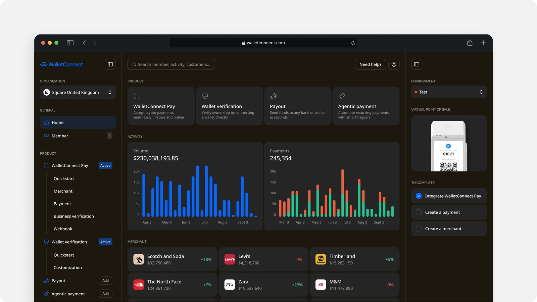The width and height of the screenshot is (537, 302).
Task: Open Home in sidebar
Action: pyautogui.click(x=78, y=122)
